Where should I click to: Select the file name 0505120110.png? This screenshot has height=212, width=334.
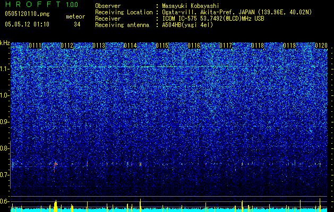[x=27, y=14]
